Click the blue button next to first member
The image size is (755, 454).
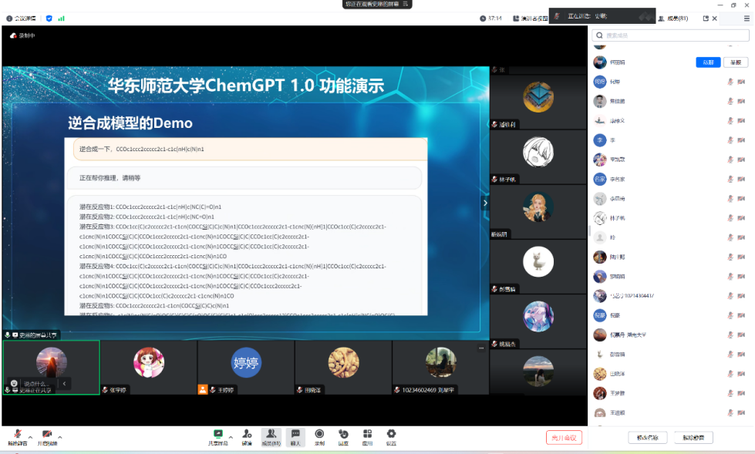[x=708, y=62]
